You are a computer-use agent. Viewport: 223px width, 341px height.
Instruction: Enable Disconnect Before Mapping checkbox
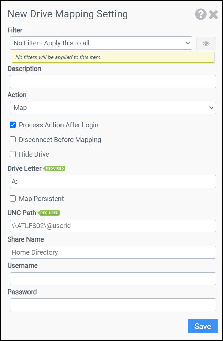[13, 140]
